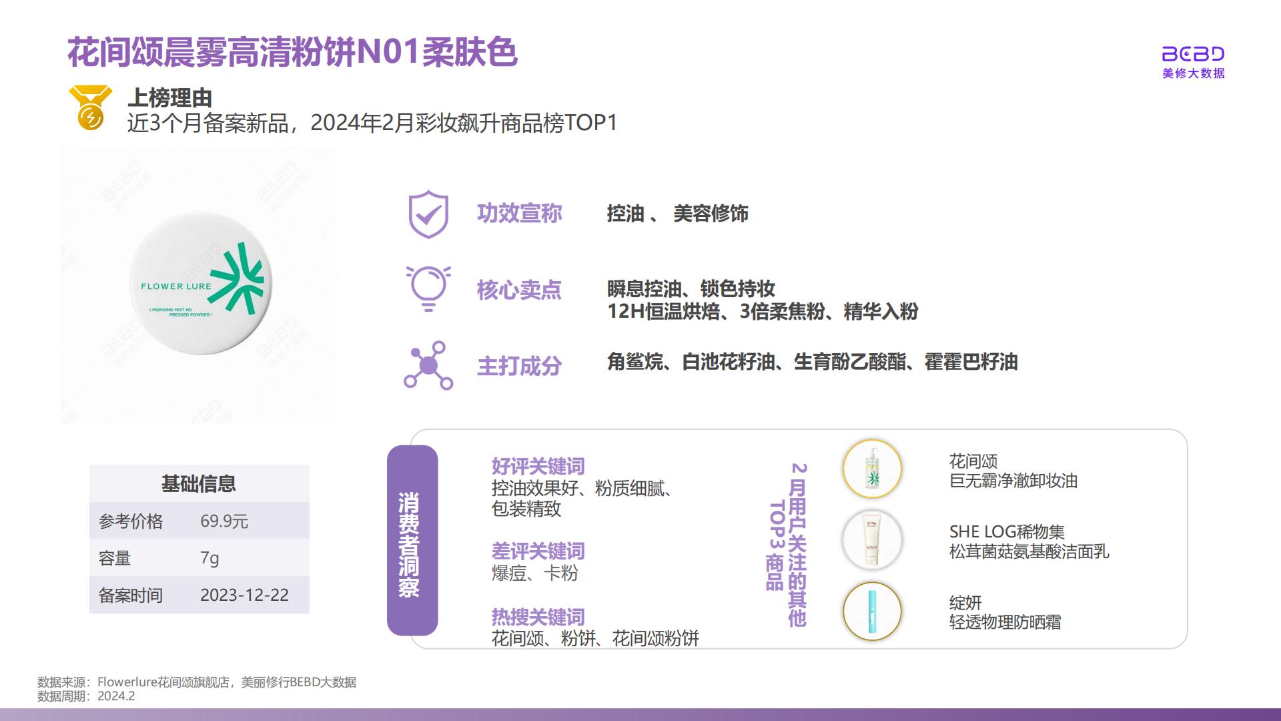The image size is (1281, 721).
Task: Click the 备案时间 row label
Action: tap(131, 595)
